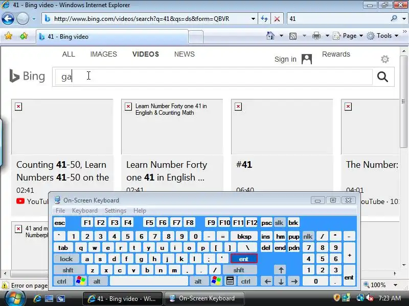
Task: Open search provider options dropdown
Action: tap(404, 19)
